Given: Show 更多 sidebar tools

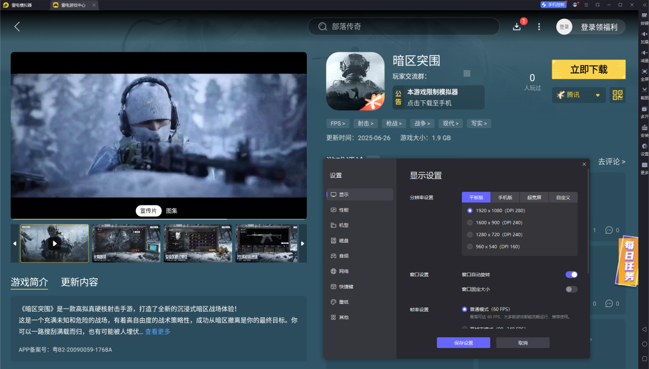Looking at the screenshot, I should coord(644,168).
